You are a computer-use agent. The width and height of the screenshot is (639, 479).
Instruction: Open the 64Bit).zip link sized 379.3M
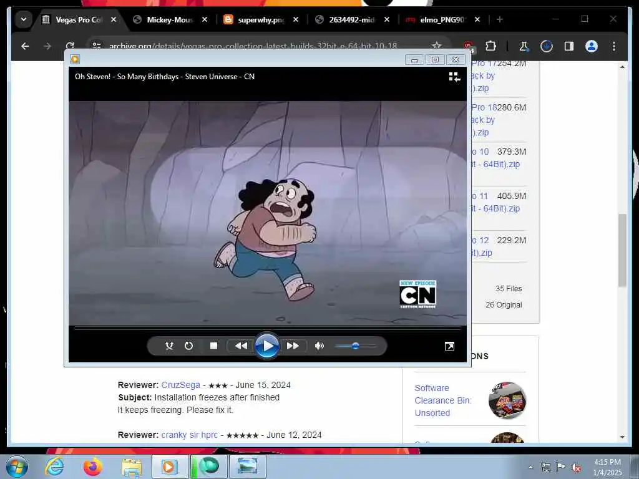pyautogui.click(x=495, y=164)
